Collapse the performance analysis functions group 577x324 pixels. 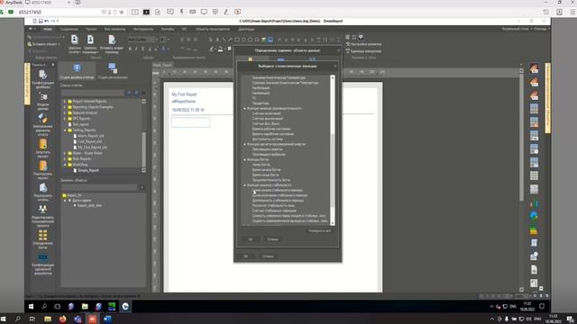(x=244, y=108)
